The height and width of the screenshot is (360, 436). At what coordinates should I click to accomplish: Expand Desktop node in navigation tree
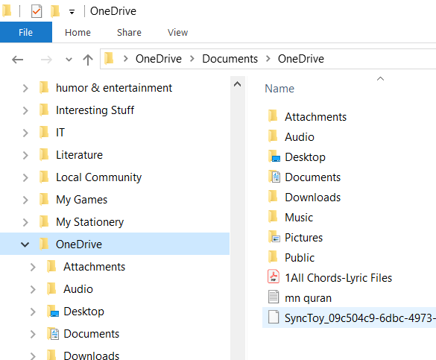pos(33,312)
